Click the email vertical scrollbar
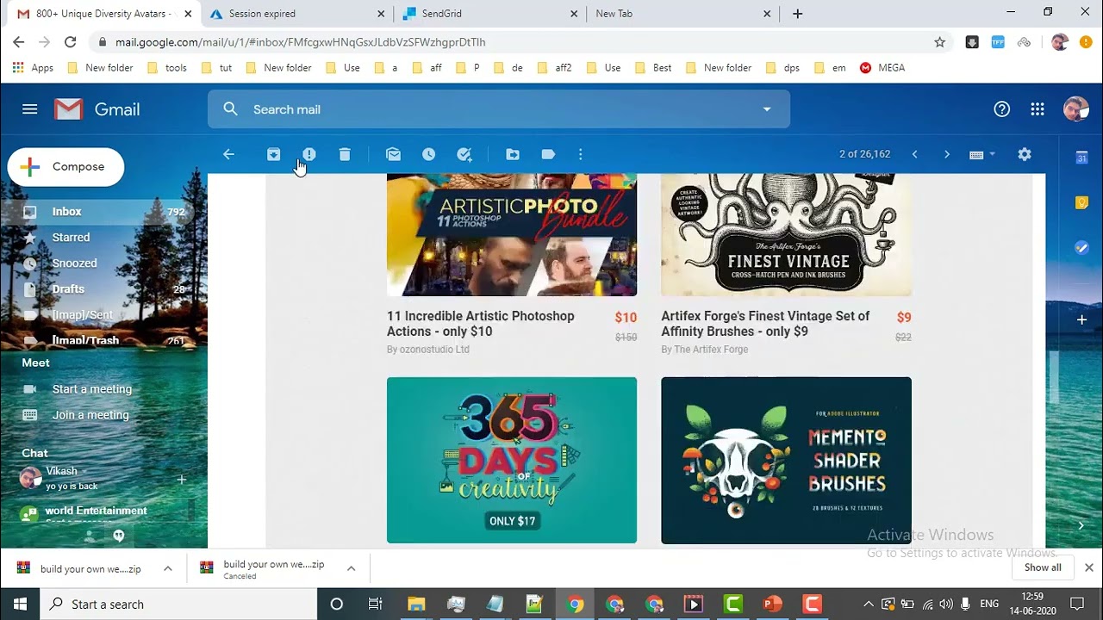Viewport: 1103px width, 620px height. 1054,377
